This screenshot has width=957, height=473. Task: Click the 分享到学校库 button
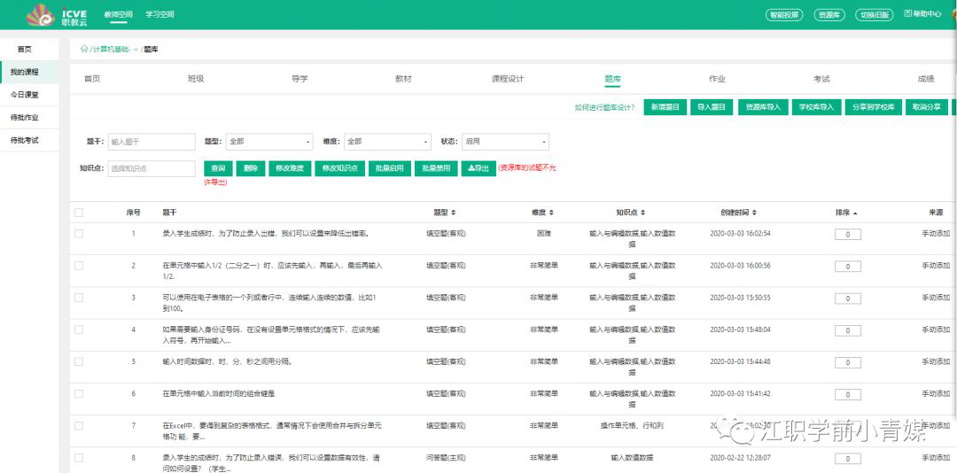874,107
